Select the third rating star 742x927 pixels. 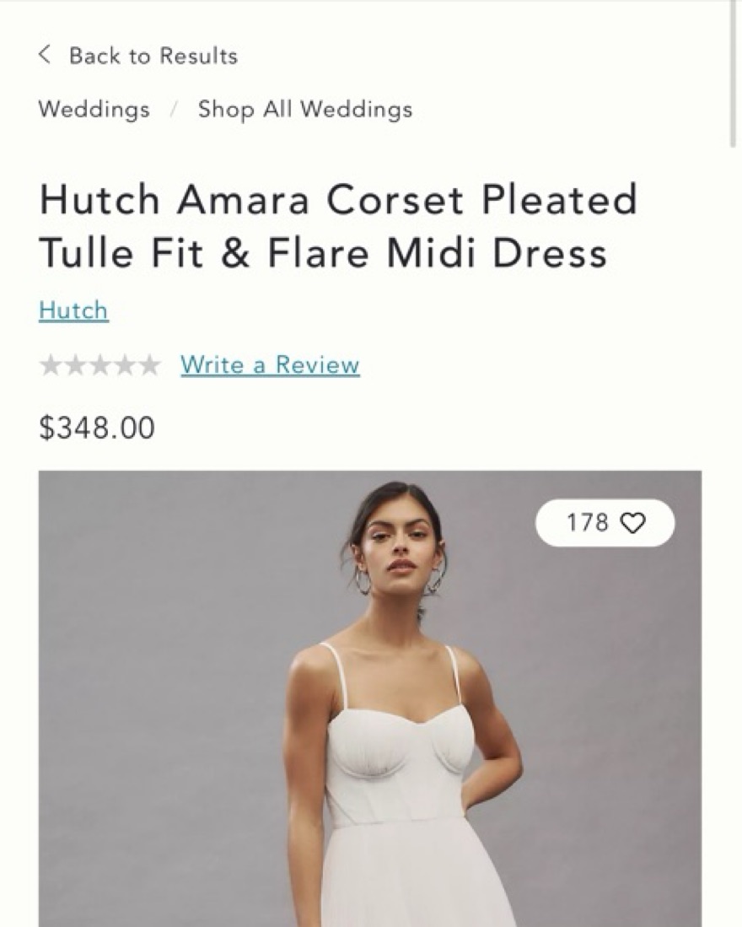coord(99,365)
